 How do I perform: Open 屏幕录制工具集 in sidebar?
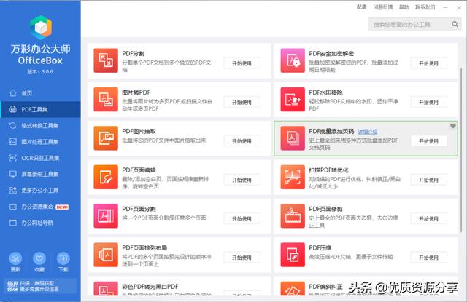pyautogui.click(x=40, y=174)
